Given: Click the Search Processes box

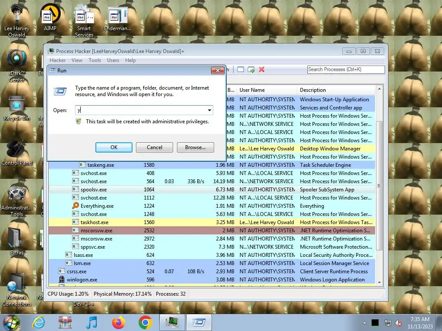Looking at the screenshot, I should [346, 69].
